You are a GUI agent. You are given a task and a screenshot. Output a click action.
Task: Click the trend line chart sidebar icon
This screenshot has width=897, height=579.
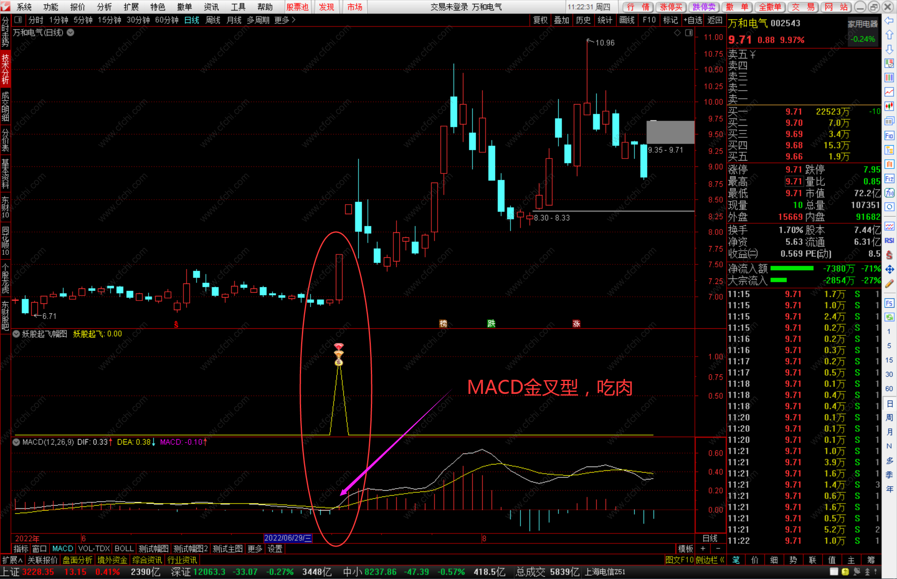889,92
